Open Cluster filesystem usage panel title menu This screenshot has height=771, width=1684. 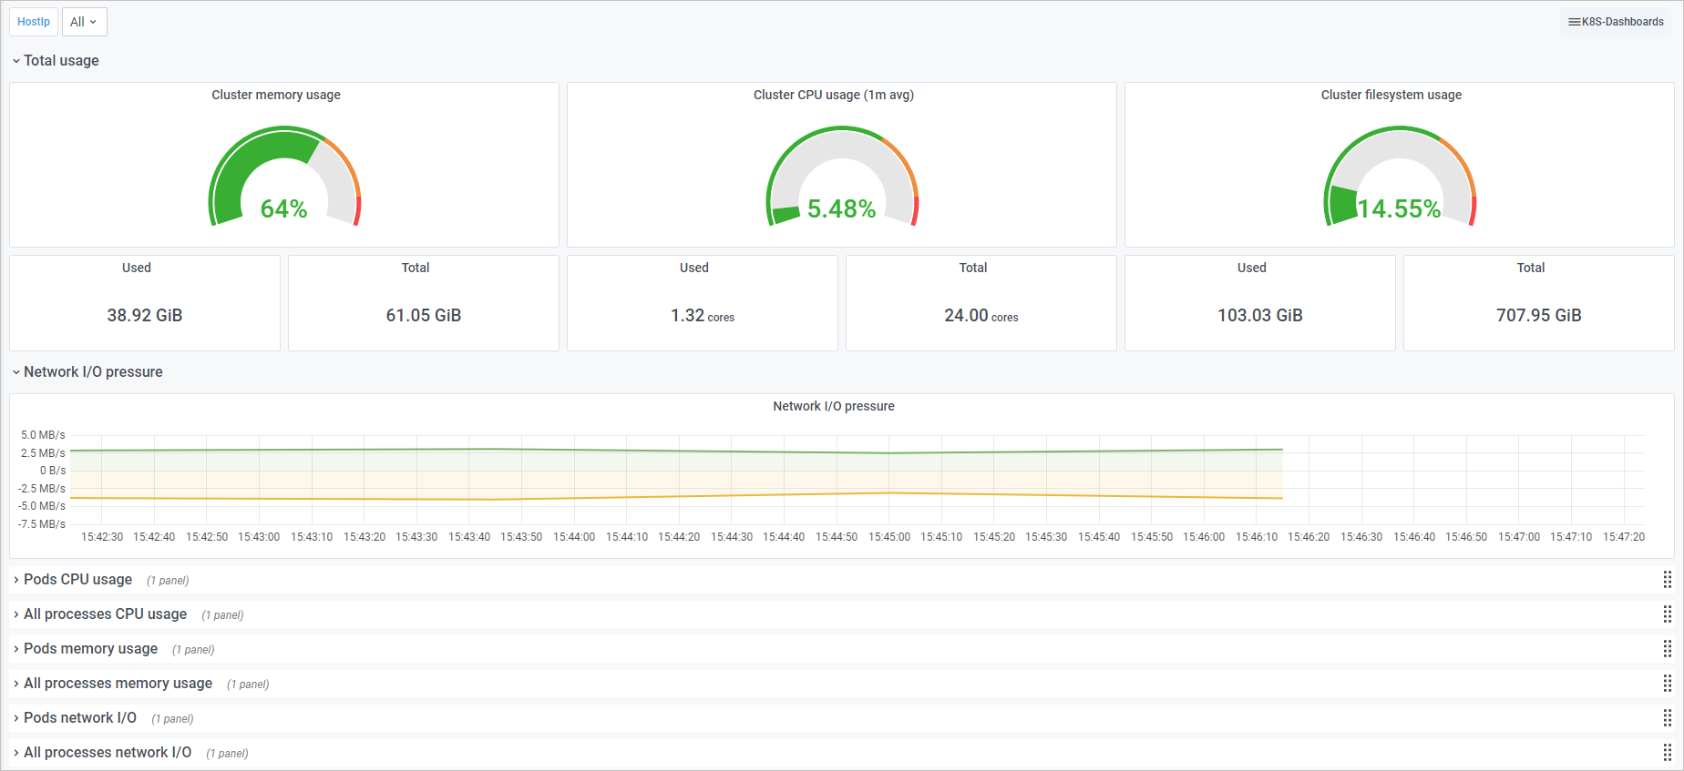[1391, 95]
